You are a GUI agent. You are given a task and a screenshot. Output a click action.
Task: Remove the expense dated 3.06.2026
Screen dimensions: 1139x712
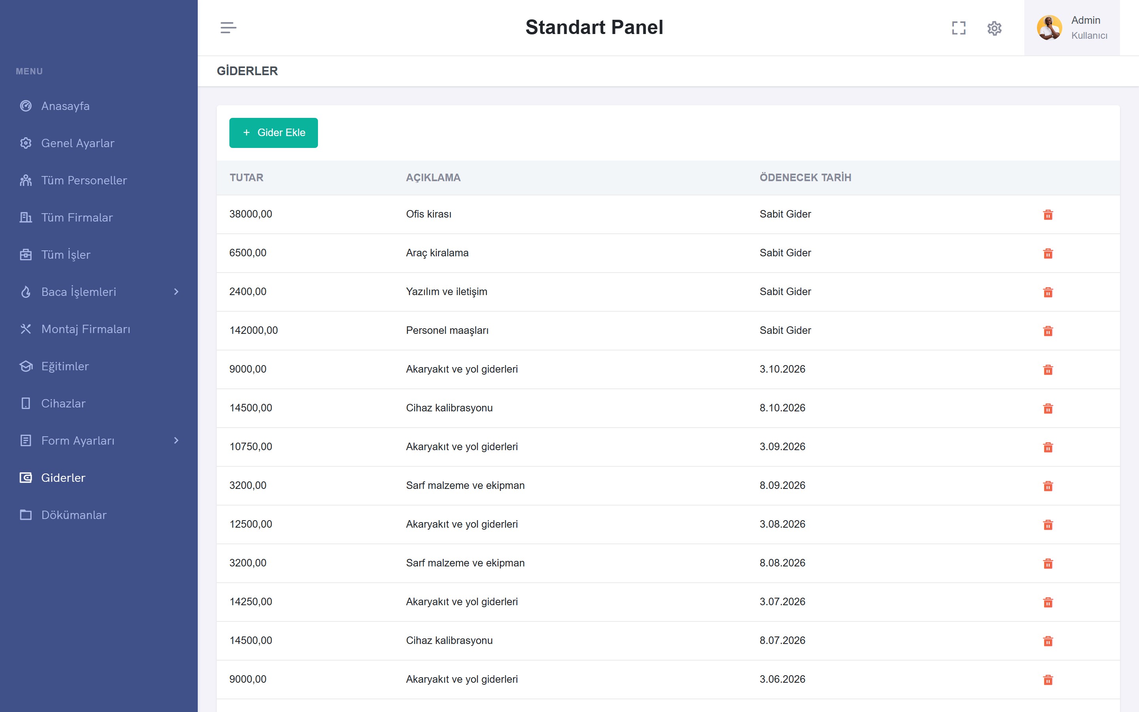(x=1048, y=680)
